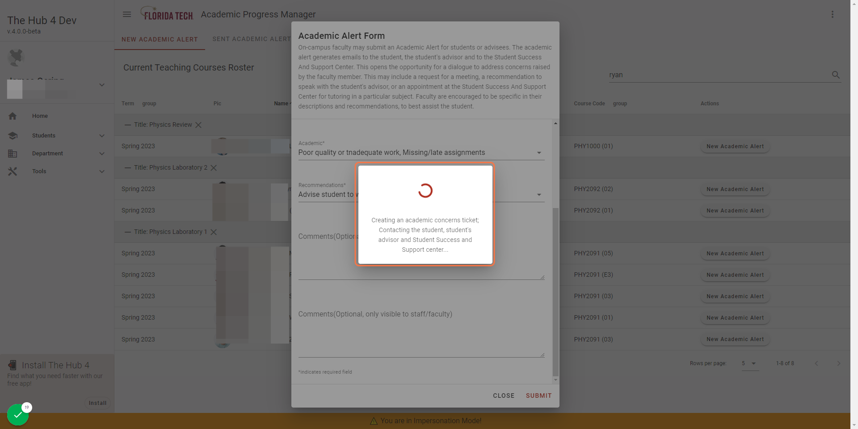
Task: Collapse the Title: Physics Review group row
Action: point(128,125)
